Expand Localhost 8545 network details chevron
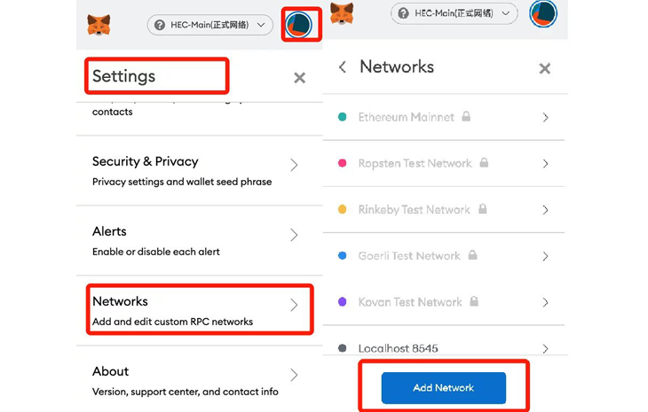The height and width of the screenshot is (412, 648). 546,349
